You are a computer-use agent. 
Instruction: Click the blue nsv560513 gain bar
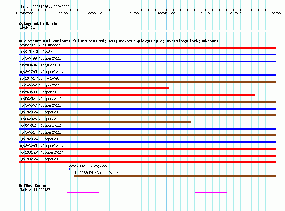(x=147, y=129)
